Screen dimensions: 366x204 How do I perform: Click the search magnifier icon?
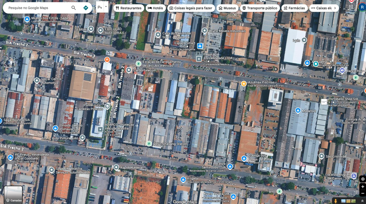click(74, 8)
